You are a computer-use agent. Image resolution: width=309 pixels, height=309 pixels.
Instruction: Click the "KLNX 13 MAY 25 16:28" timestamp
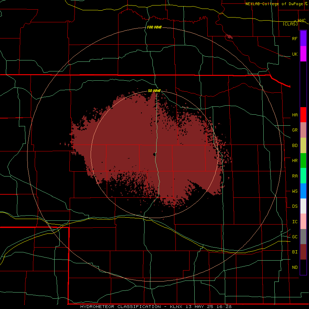tap(201, 307)
